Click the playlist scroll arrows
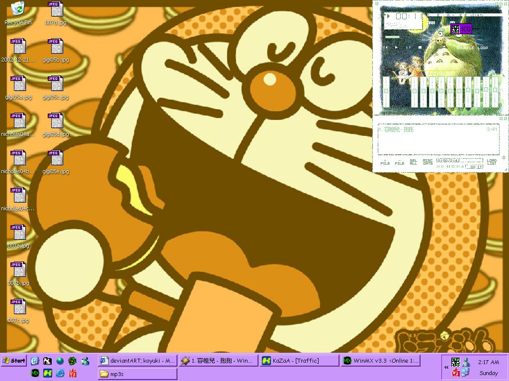 coord(504,158)
